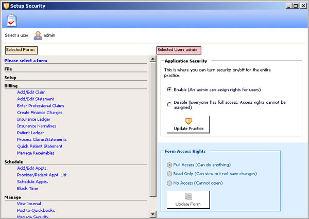Open Post to Quickbooks entry

coord(36,210)
